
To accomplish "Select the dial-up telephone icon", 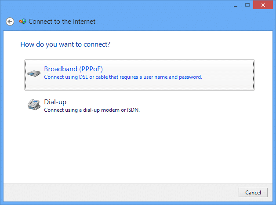I will click(34, 105).
